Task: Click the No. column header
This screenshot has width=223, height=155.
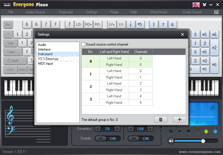Action: (91, 52)
